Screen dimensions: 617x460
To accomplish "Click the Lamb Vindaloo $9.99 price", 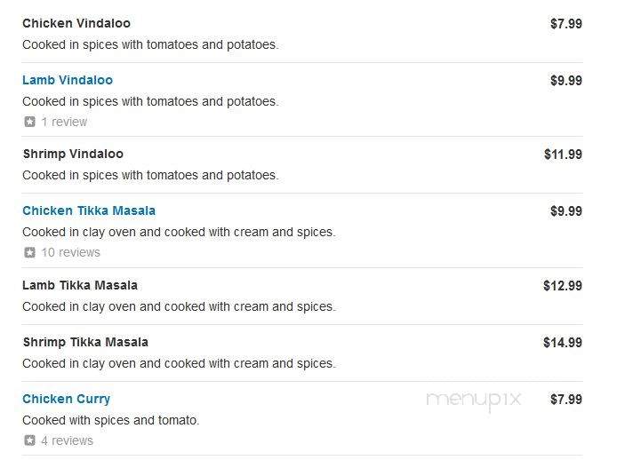I will (x=566, y=81).
